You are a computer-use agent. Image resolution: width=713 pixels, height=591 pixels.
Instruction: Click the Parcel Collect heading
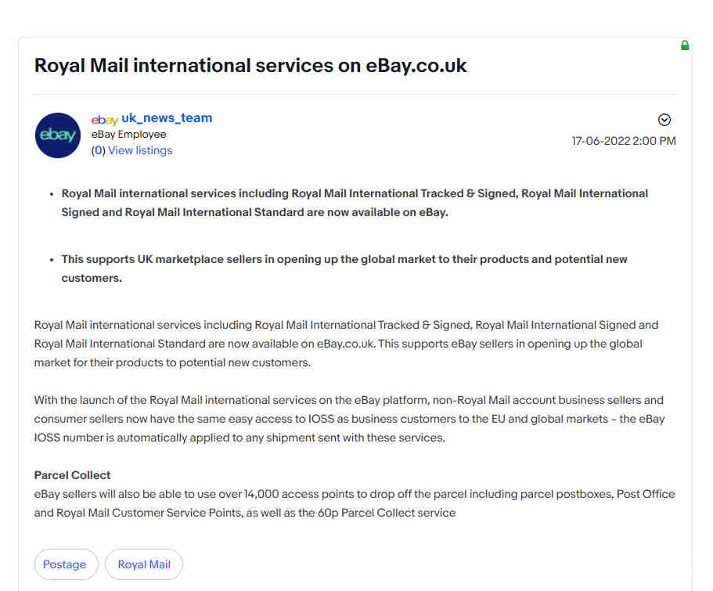[73, 475]
